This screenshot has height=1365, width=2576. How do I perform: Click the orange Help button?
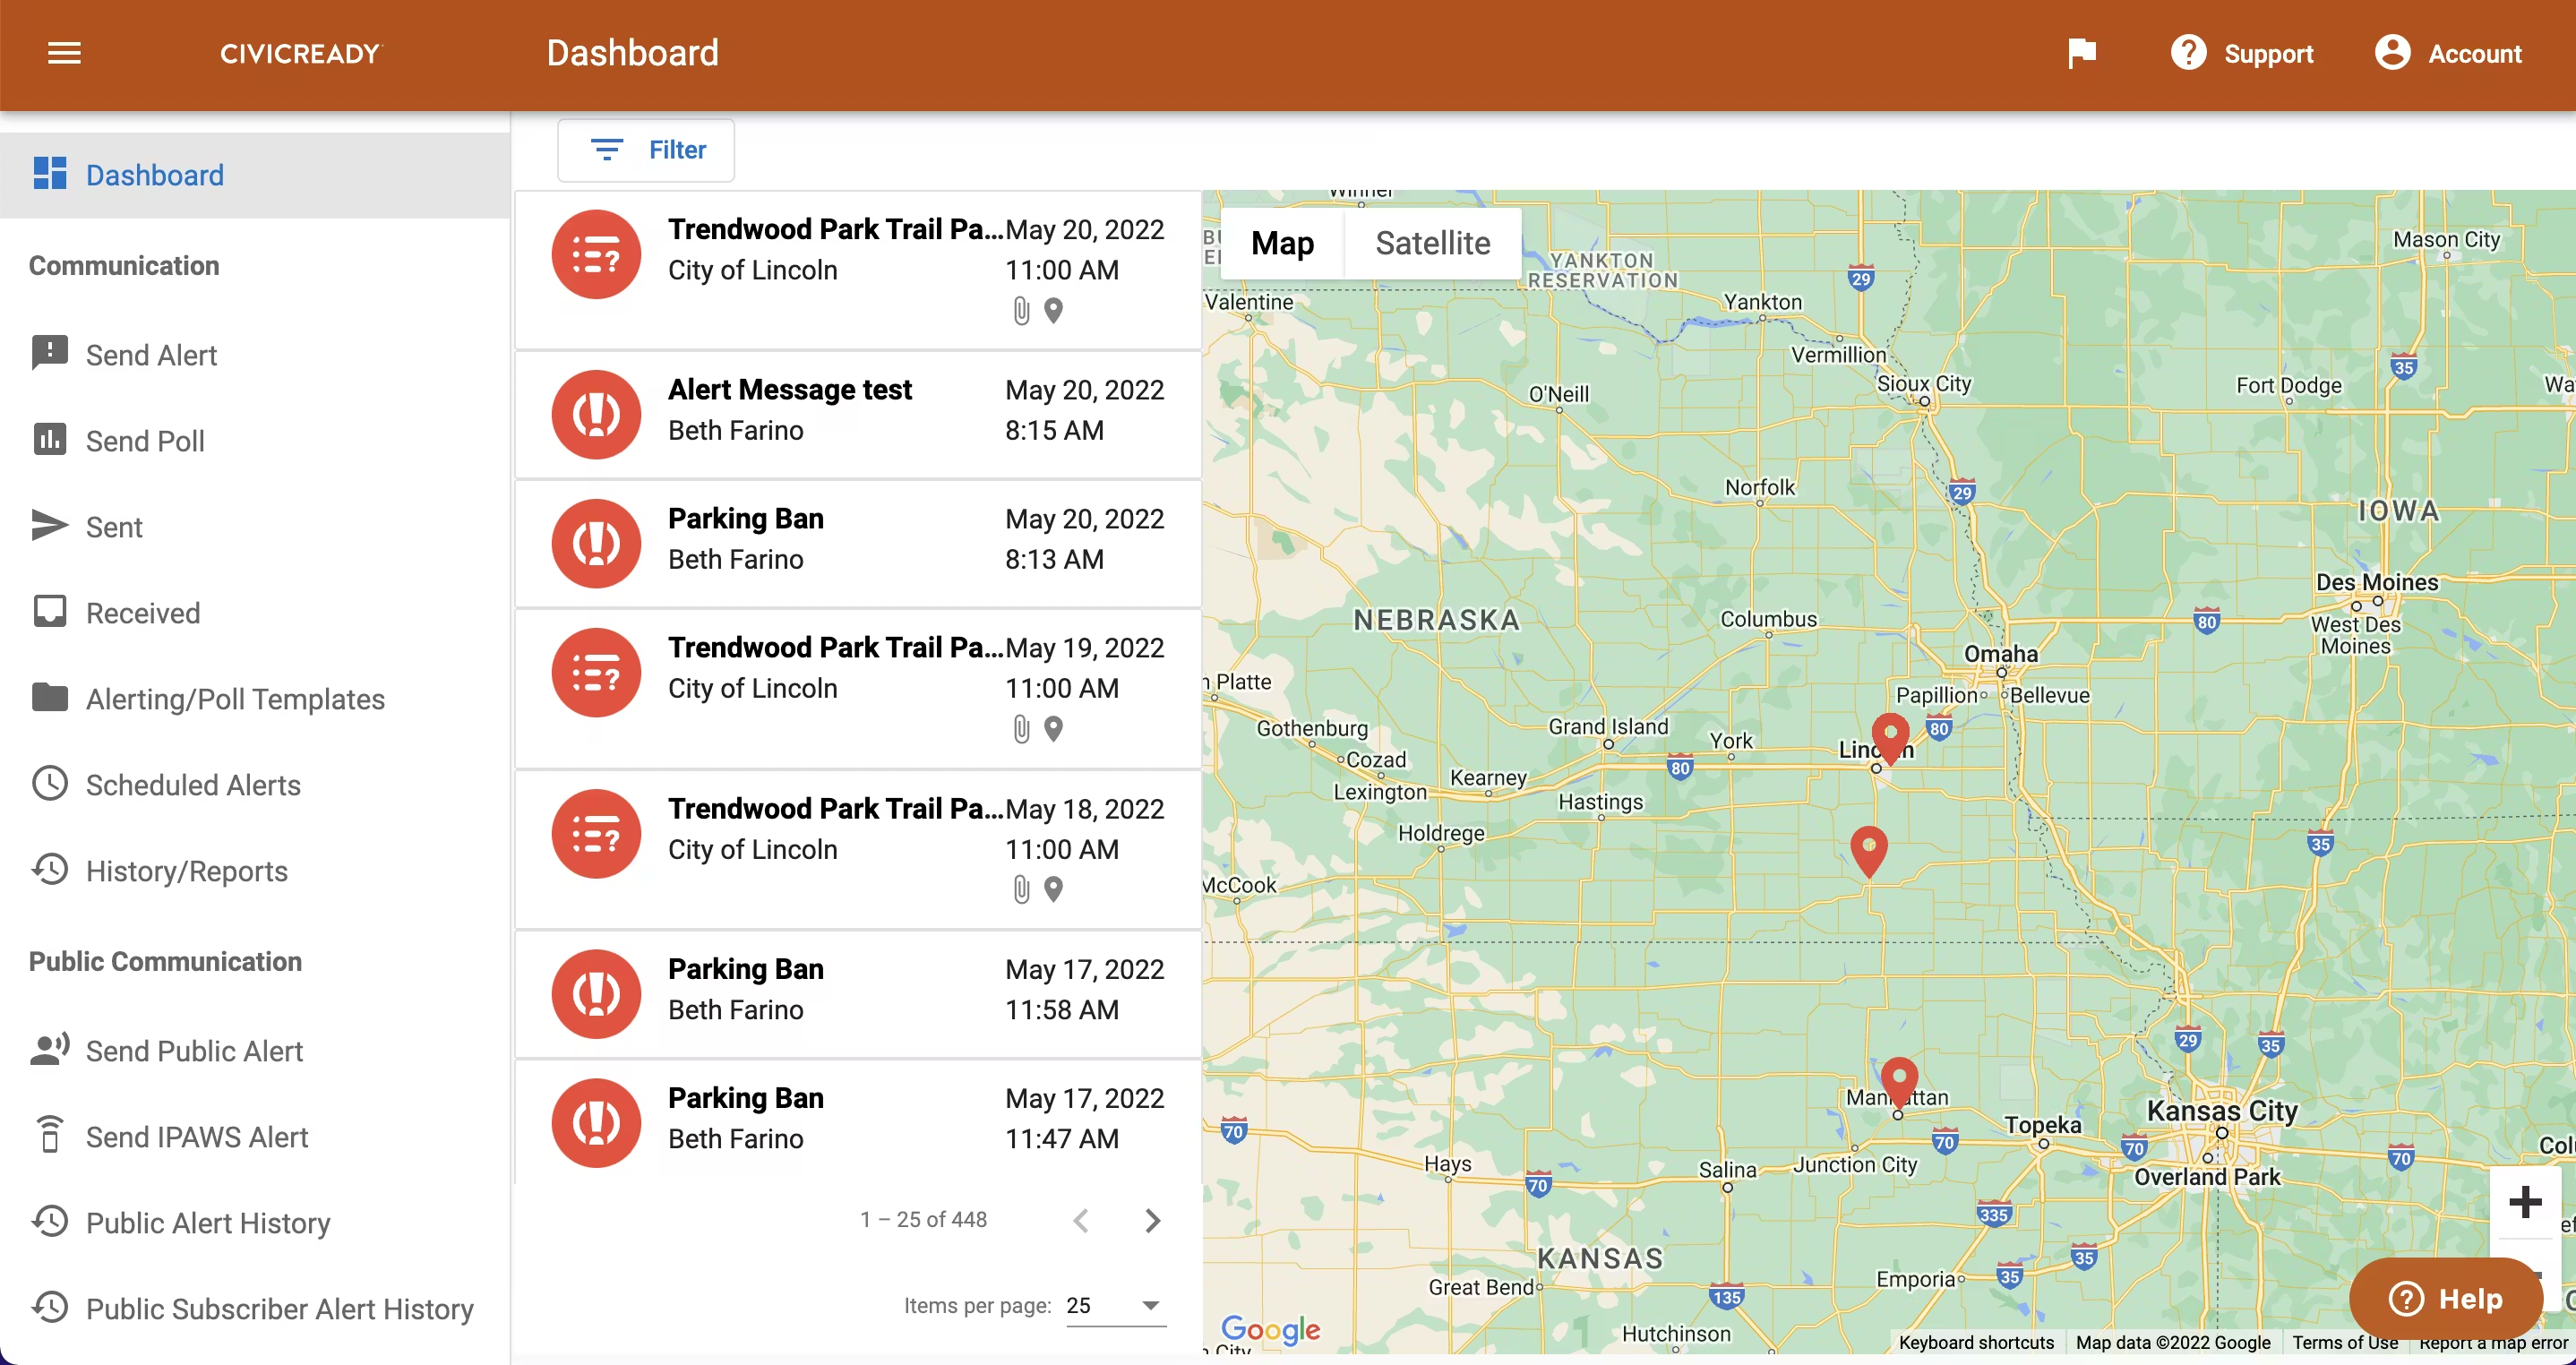[2445, 1298]
